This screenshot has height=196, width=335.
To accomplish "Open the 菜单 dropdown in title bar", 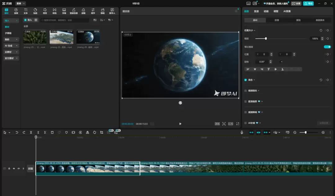I will [x=20, y=3].
